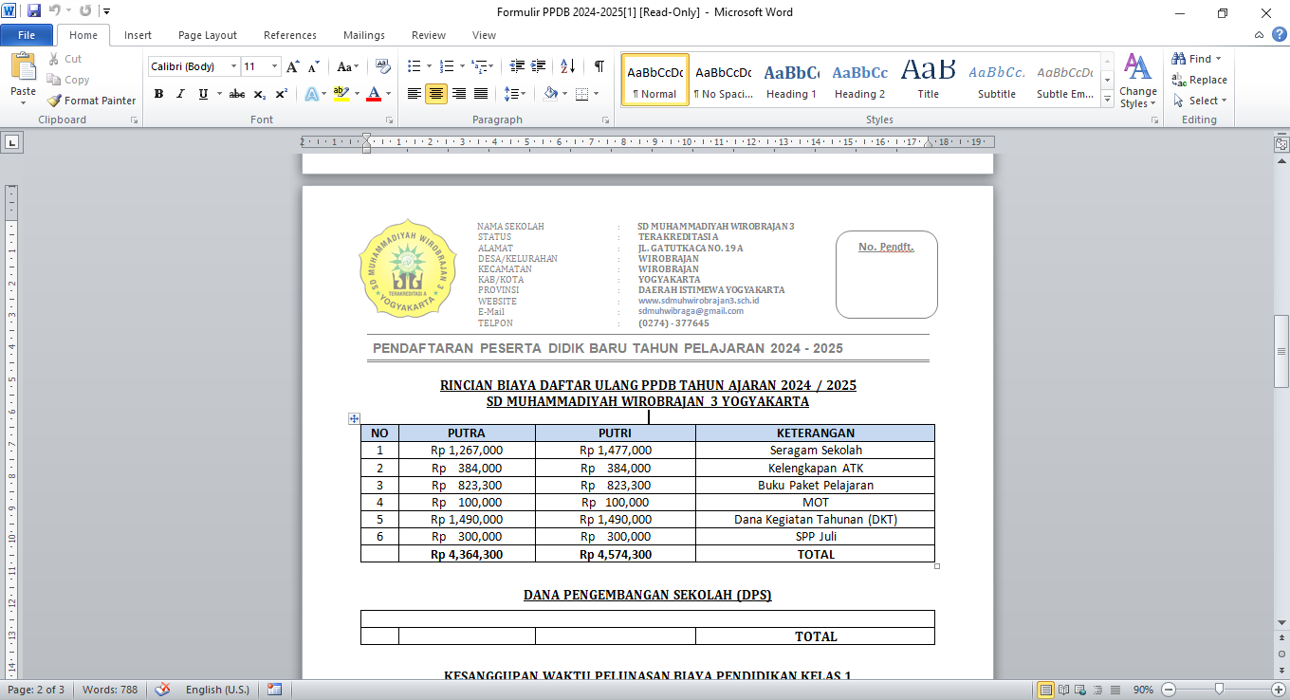The image size is (1290, 700).
Task: Apply the Heading 1 style
Action: tap(792, 80)
